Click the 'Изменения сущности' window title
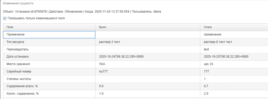Viewport: 268px width, 99px height. tap(18, 3)
